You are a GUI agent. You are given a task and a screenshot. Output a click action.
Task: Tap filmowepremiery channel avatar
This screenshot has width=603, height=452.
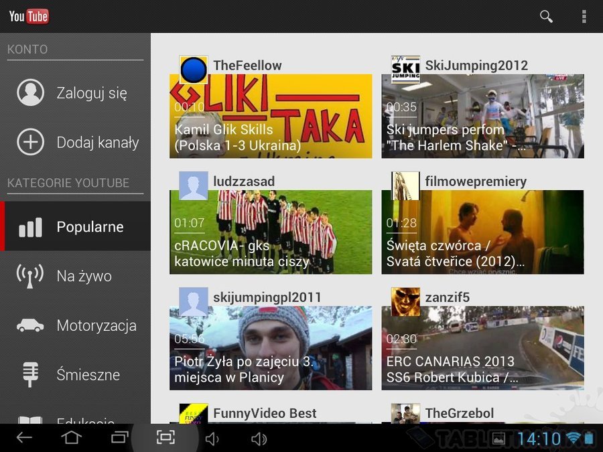point(405,185)
